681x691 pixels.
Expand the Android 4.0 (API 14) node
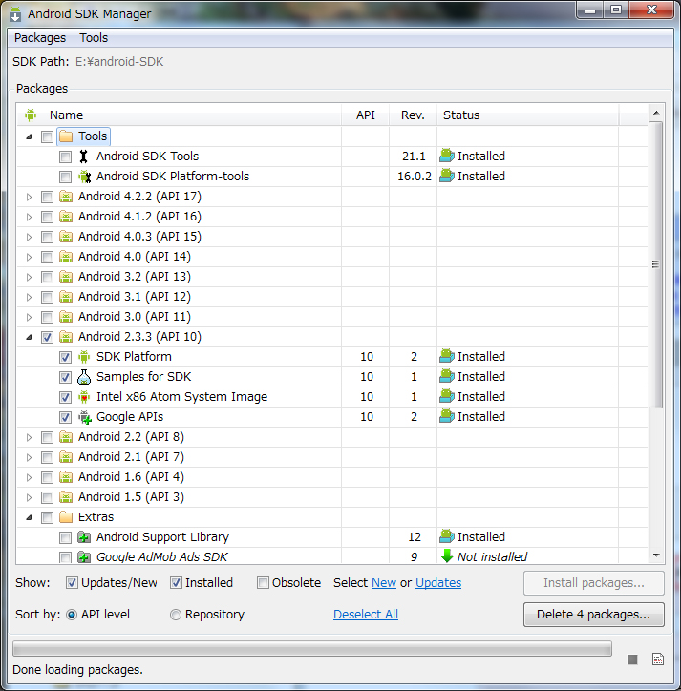point(29,257)
